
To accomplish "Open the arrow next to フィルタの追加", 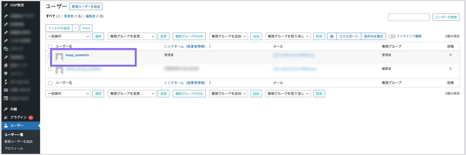I will coord(75,28).
